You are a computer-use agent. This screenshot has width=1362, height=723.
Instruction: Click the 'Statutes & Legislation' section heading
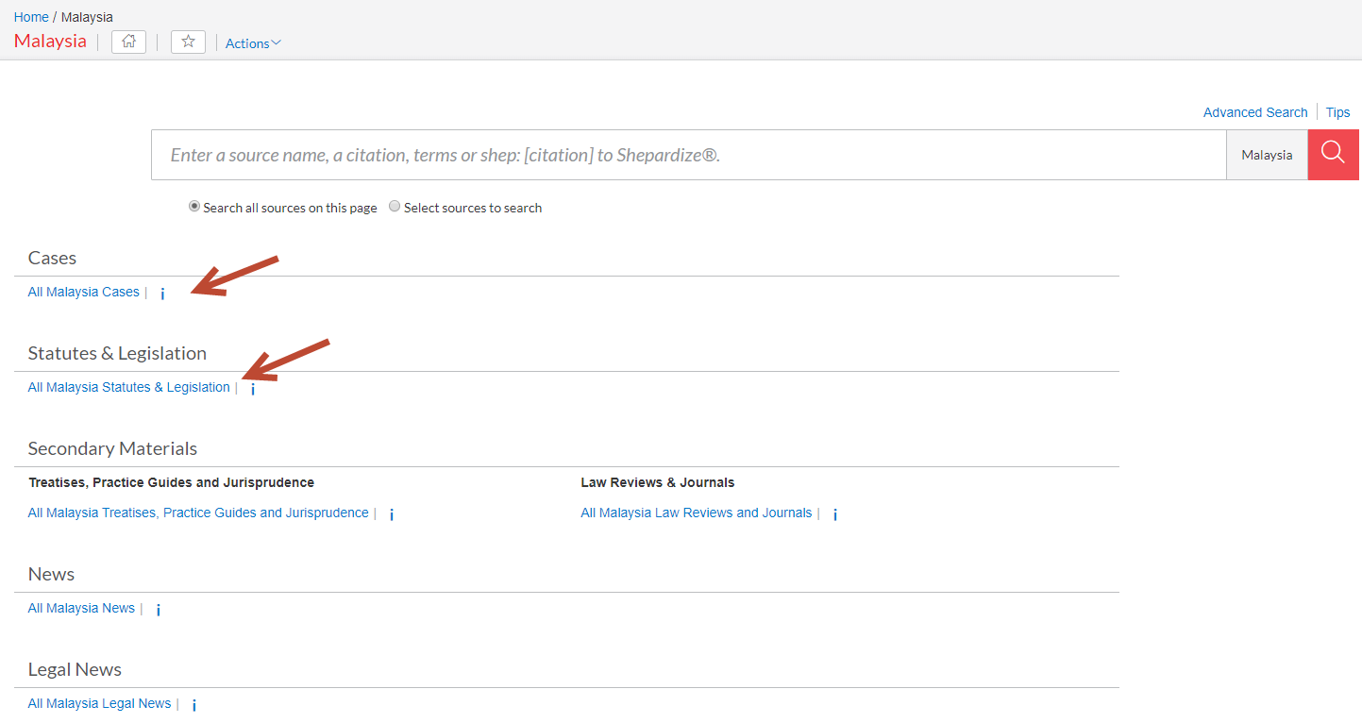pyautogui.click(x=117, y=353)
